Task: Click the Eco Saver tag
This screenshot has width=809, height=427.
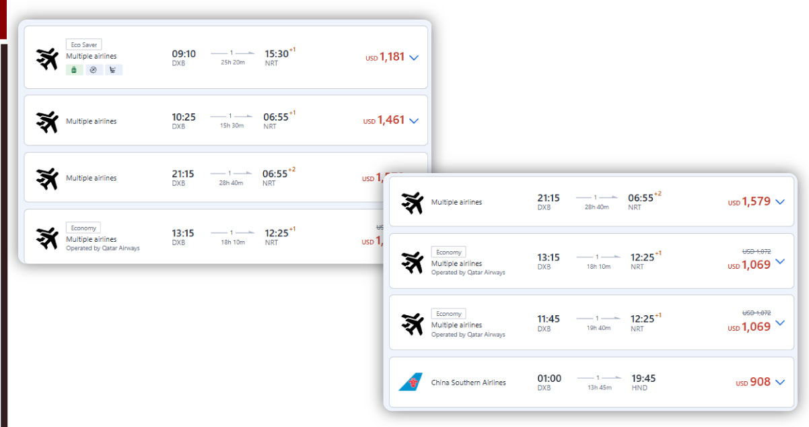Action: coord(84,44)
